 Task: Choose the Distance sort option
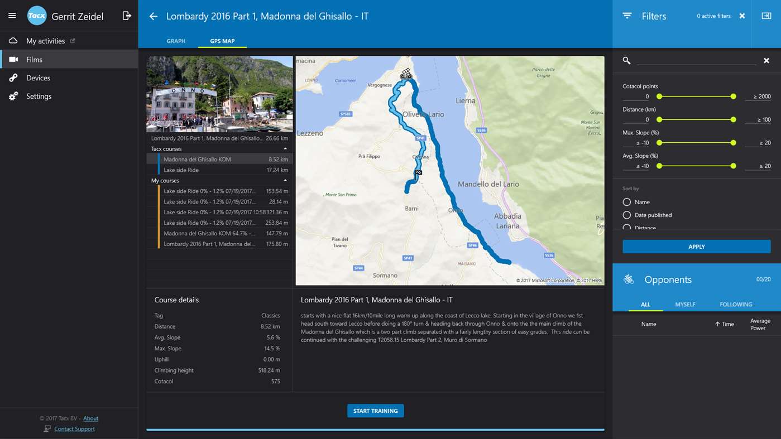tap(627, 226)
